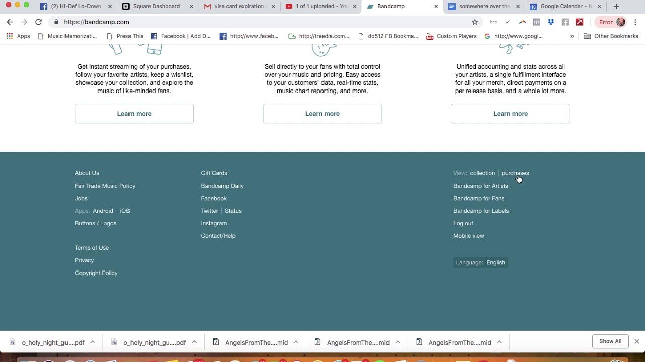Expand options for AngelsFromThe....mid download
Screen dimensions: 645x362
coord(296,342)
